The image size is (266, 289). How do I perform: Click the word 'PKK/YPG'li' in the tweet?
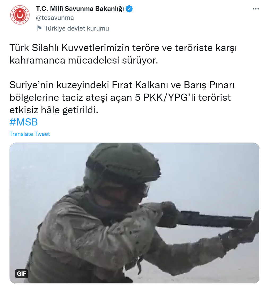tap(169, 97)
